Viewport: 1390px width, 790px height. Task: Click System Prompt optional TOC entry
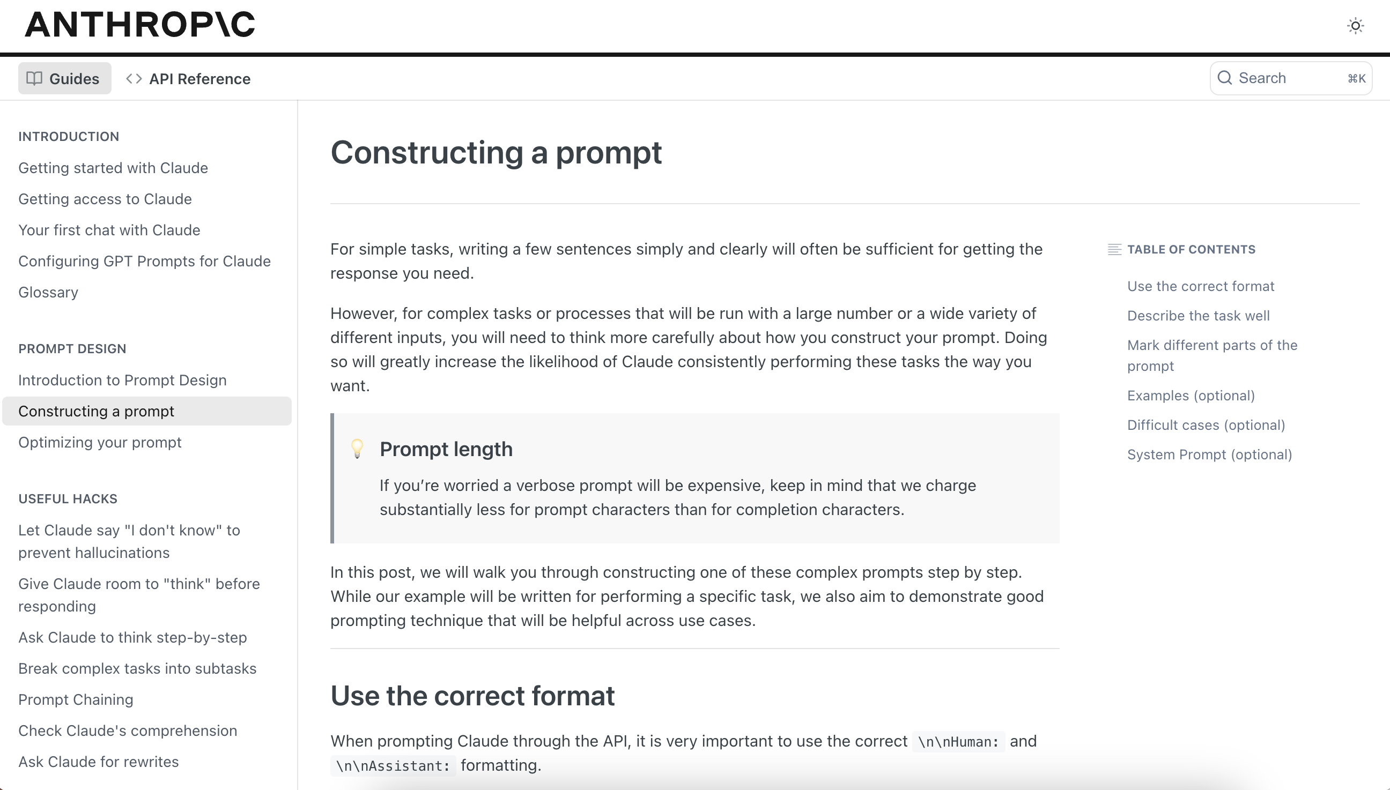coord(1209,454)
